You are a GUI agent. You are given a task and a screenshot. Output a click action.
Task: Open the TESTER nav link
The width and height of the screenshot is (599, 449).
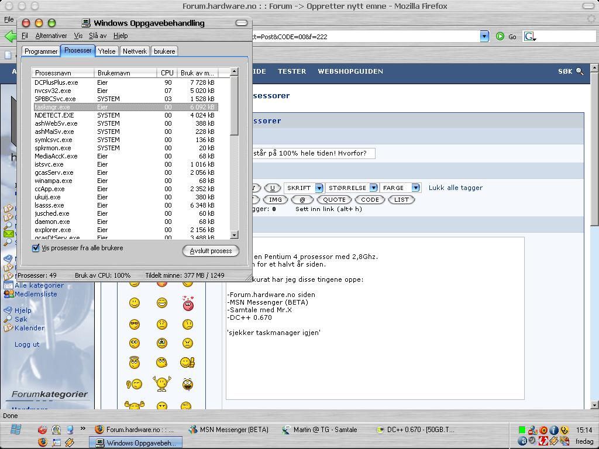coord(292,71)
